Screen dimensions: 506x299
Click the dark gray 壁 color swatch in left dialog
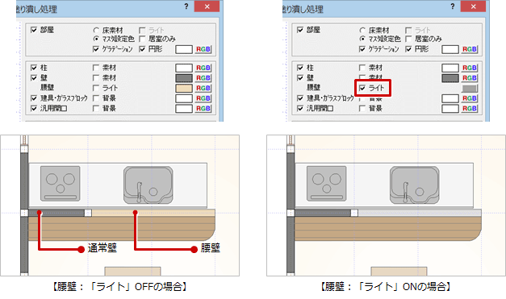click(184, 77)
